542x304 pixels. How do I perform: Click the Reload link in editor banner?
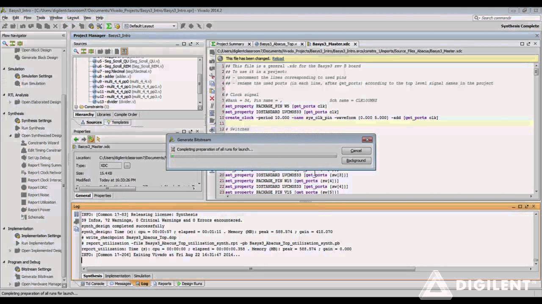pos(278,59)
